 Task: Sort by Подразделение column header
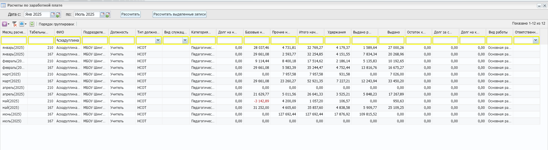[x=95, y=32]
